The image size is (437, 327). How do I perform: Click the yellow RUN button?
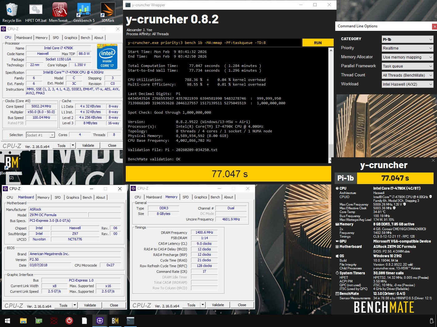pos(318,43)
